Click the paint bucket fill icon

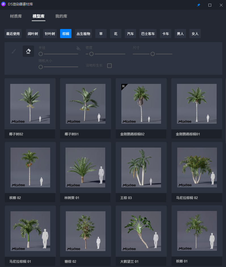(79, 48)
